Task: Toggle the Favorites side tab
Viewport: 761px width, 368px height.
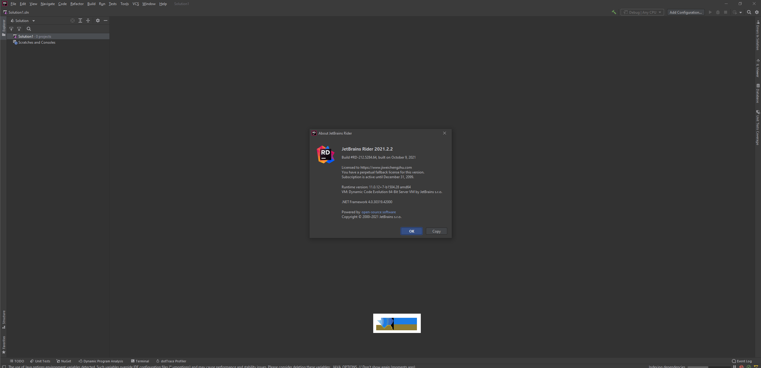Action: 4,345
